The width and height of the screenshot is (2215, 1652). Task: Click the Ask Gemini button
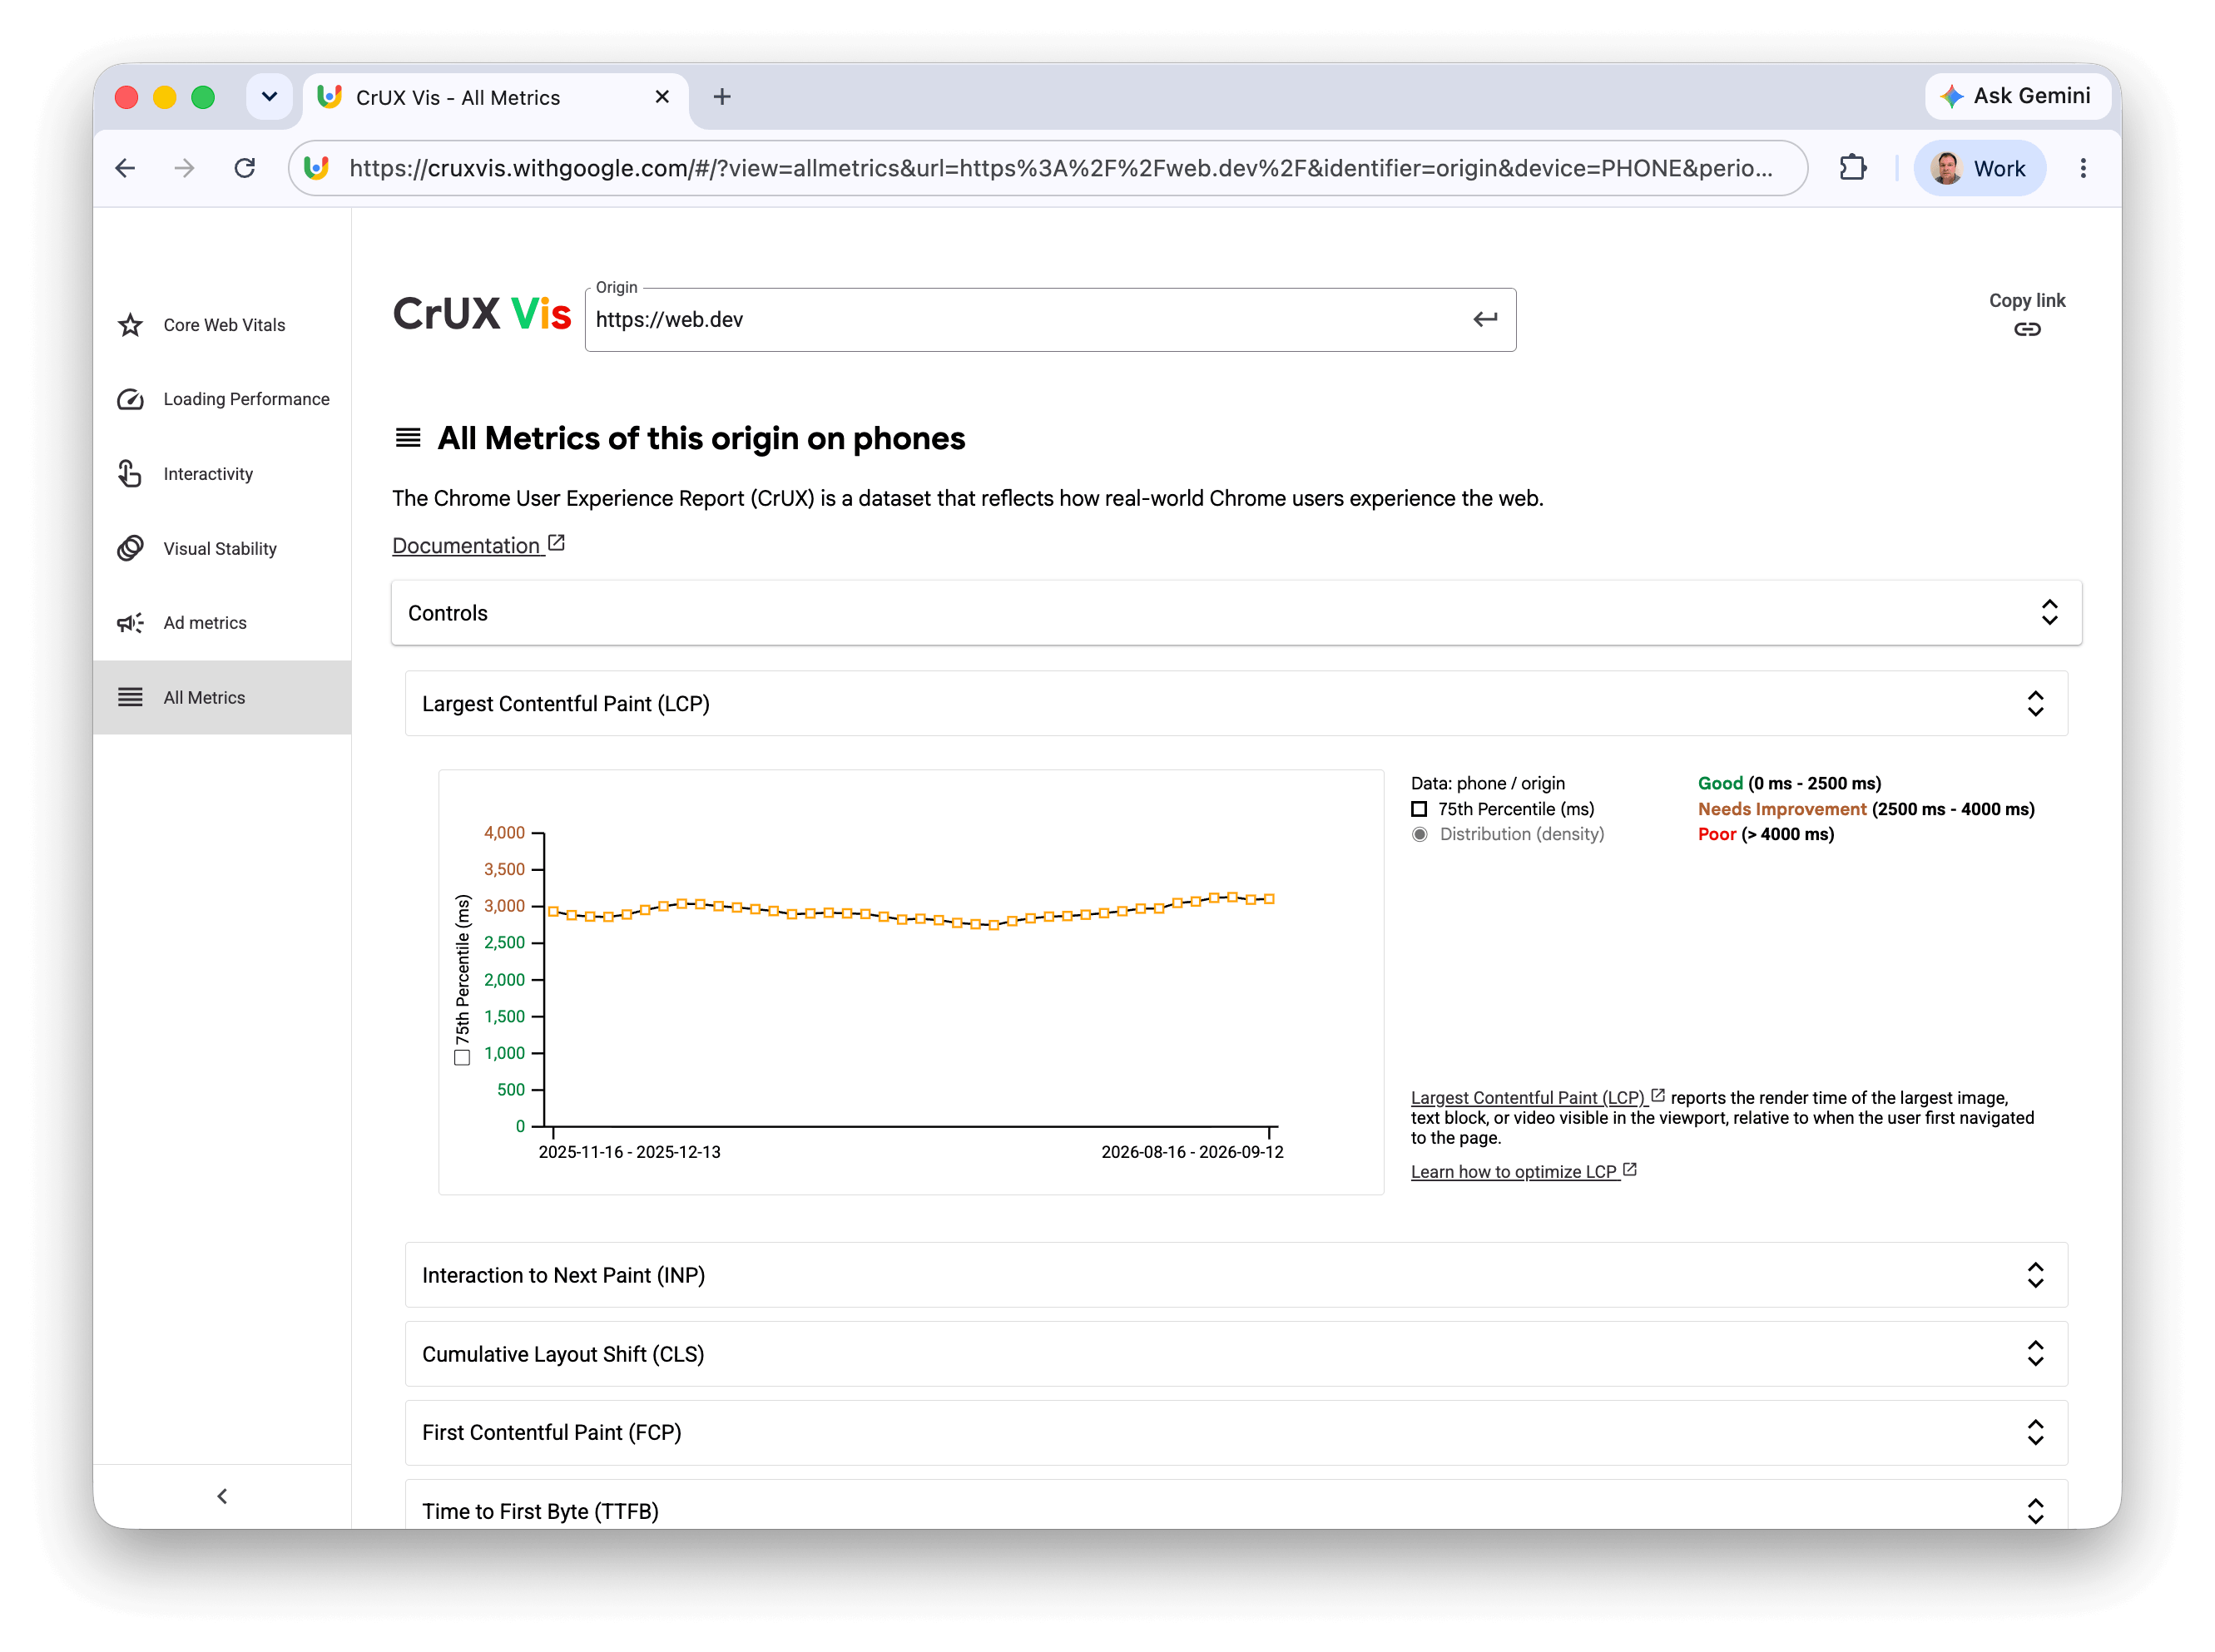tap(2016, 96)
